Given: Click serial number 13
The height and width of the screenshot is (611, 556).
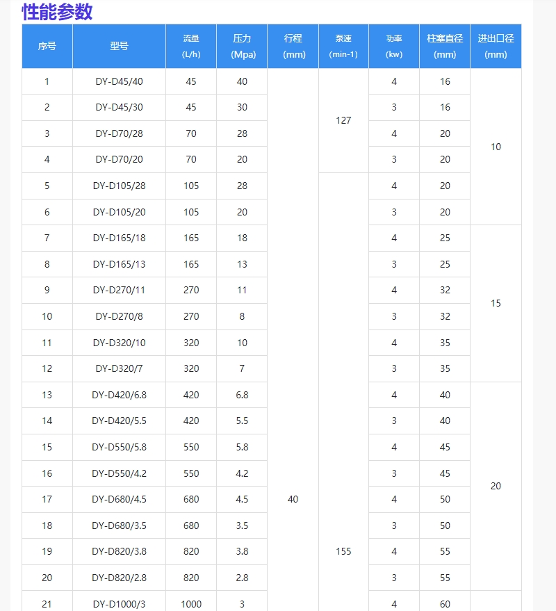Looking at the screenshot, I should coord(47,395).
